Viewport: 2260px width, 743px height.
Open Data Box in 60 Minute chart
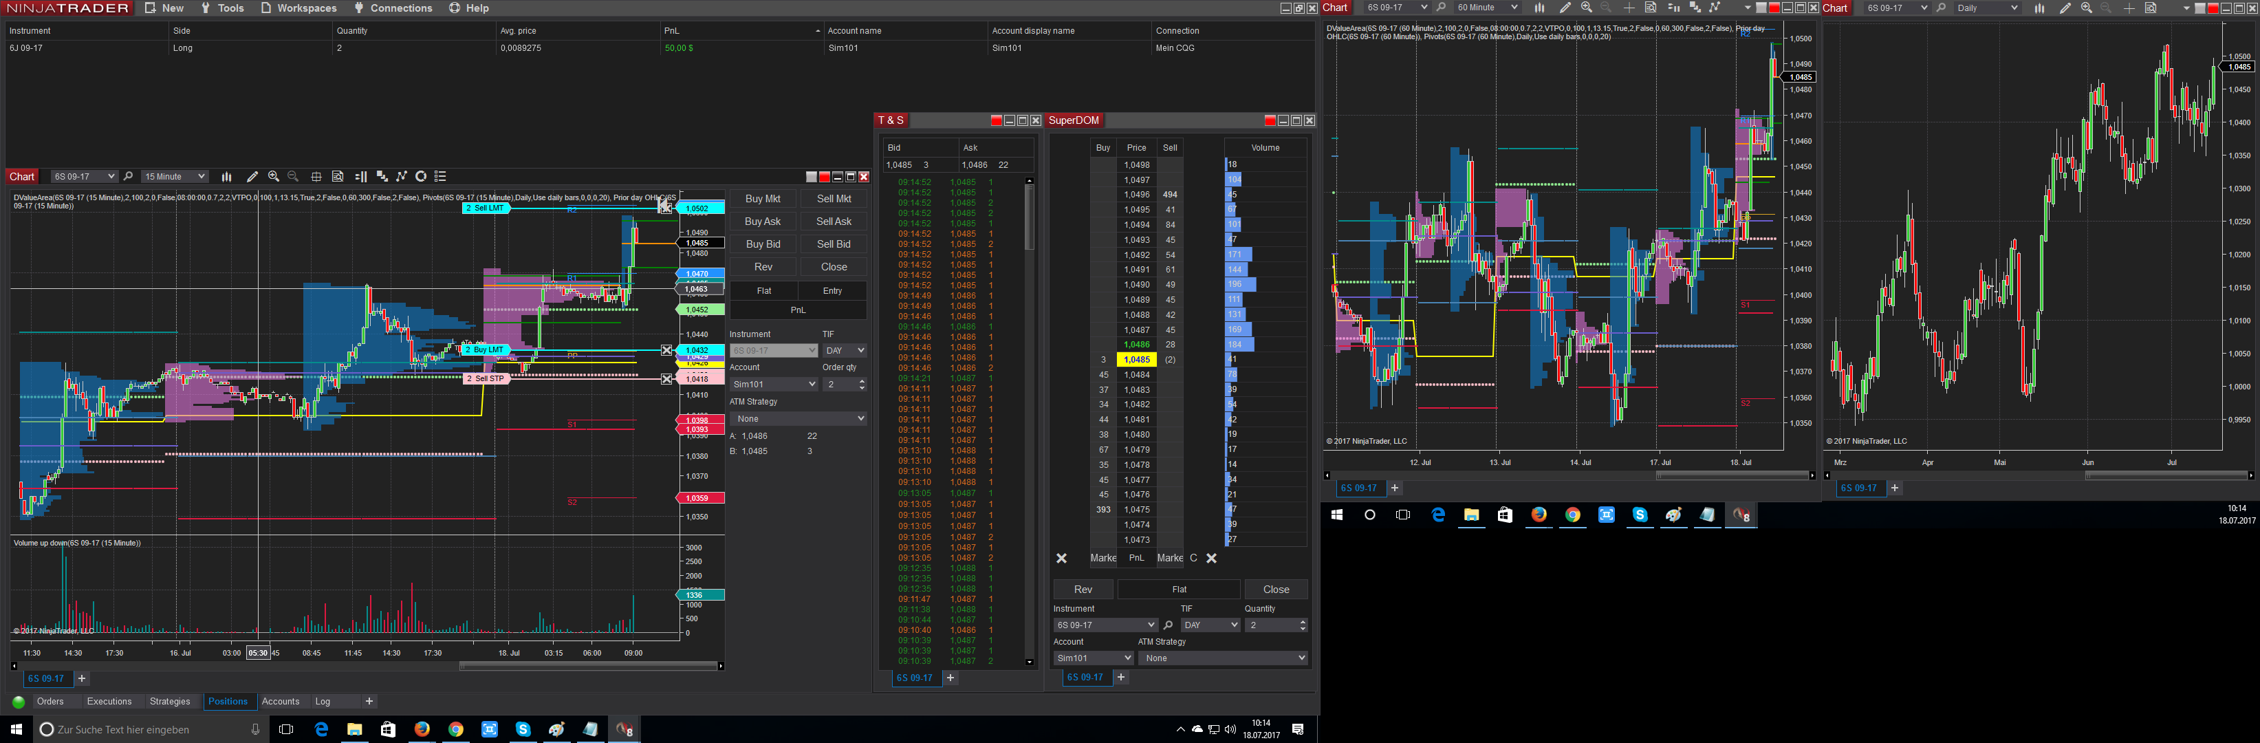[1650, 8]
